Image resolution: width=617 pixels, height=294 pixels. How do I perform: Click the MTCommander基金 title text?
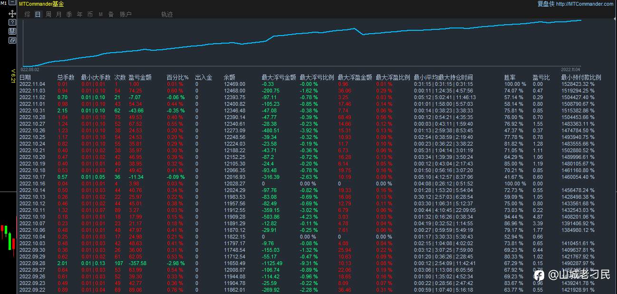[41, 4]
